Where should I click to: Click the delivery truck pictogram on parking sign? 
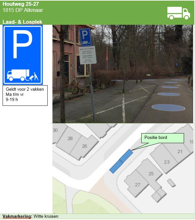click(x=18, y=75)
